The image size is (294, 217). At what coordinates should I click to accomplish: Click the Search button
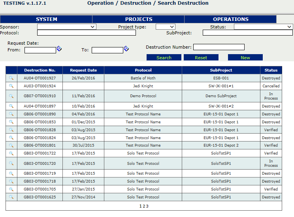[x=164, y=58]
